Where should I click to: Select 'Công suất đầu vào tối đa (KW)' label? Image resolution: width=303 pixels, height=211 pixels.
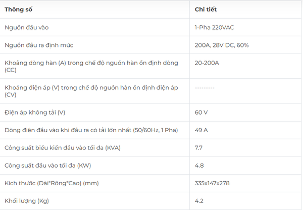48,166
